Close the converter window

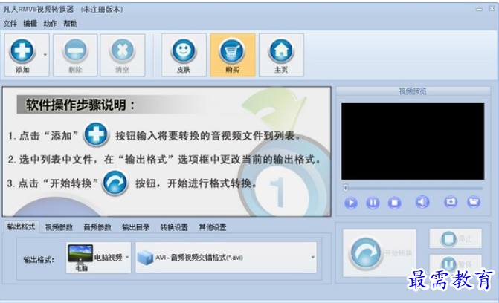(x=492, y=9)
